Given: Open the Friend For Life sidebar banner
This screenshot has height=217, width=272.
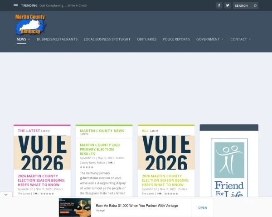Looking at the screenshot, I should click(x=229, y=168).
